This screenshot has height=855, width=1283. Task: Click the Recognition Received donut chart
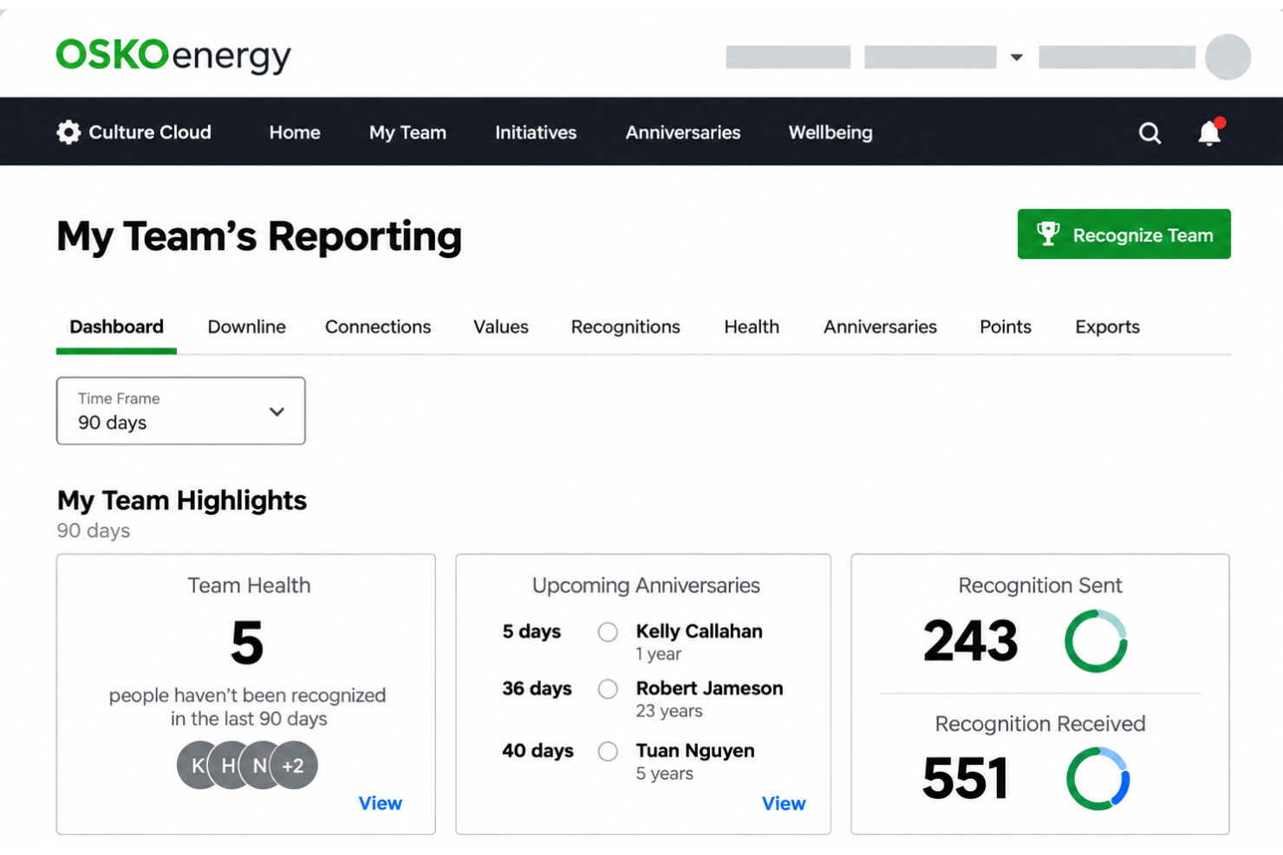click(1097, 779)
